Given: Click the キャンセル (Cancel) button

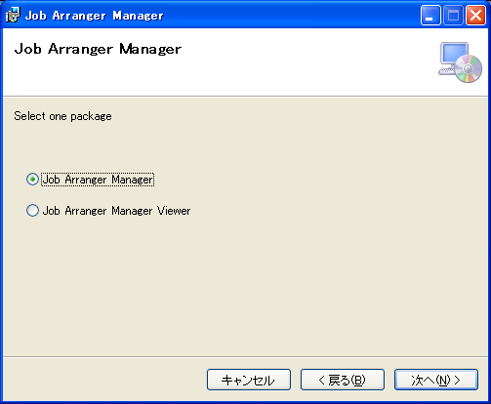Looking at the screenshot, I should 249,380.
